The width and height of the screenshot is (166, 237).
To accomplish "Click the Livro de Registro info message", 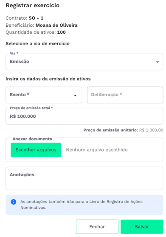I will [x=84, y=205].
